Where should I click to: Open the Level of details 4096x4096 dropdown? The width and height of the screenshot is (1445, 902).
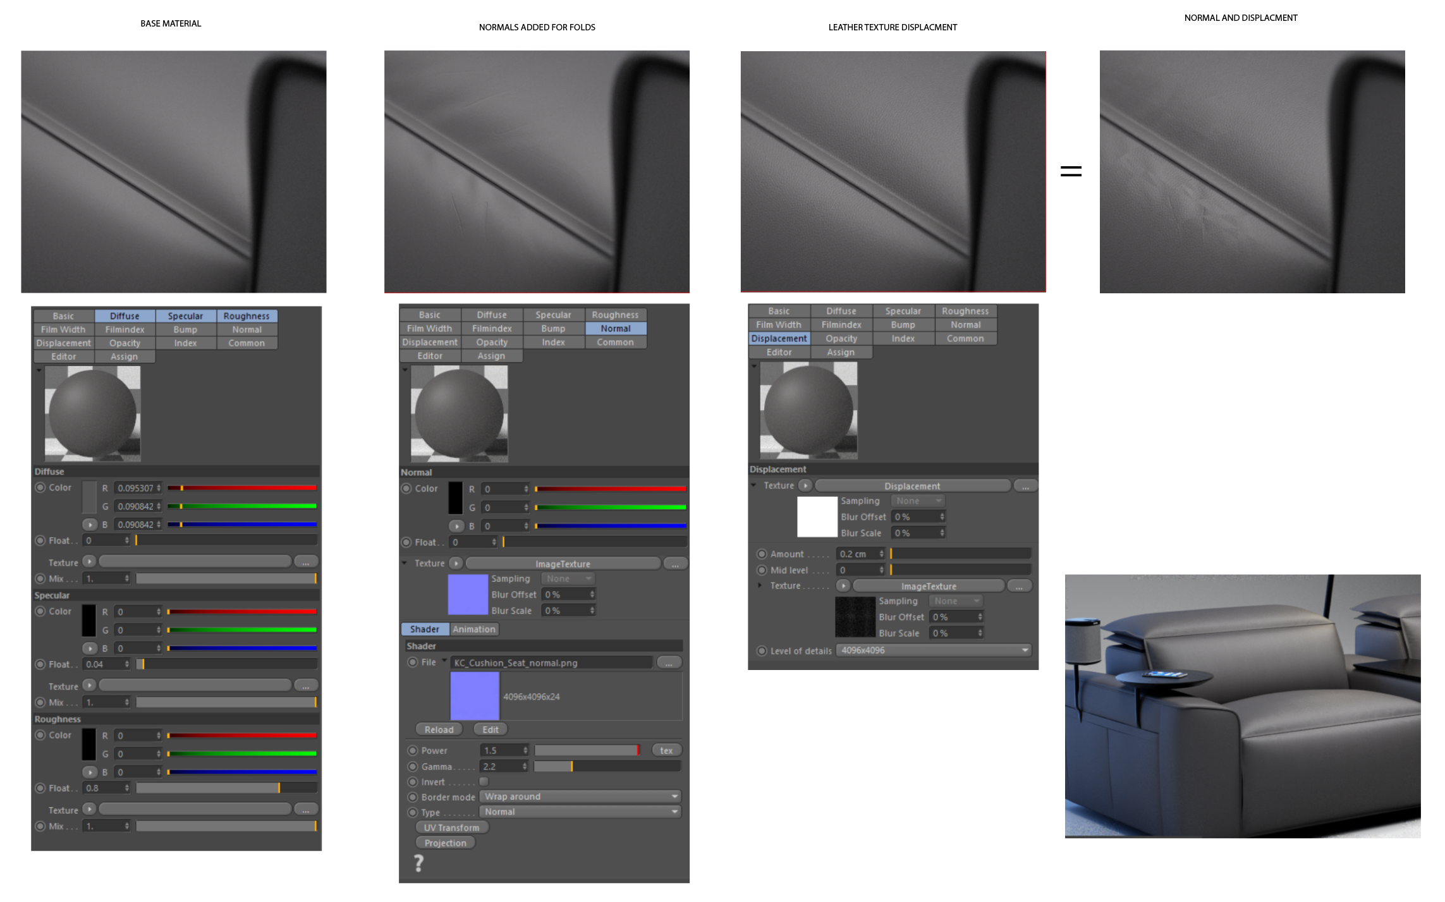point(933,650)
